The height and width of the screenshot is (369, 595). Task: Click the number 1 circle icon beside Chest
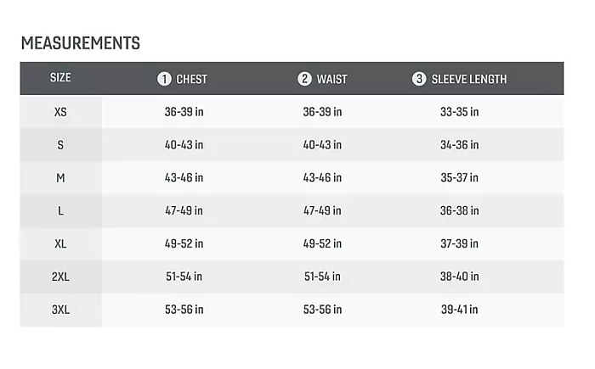165,79
